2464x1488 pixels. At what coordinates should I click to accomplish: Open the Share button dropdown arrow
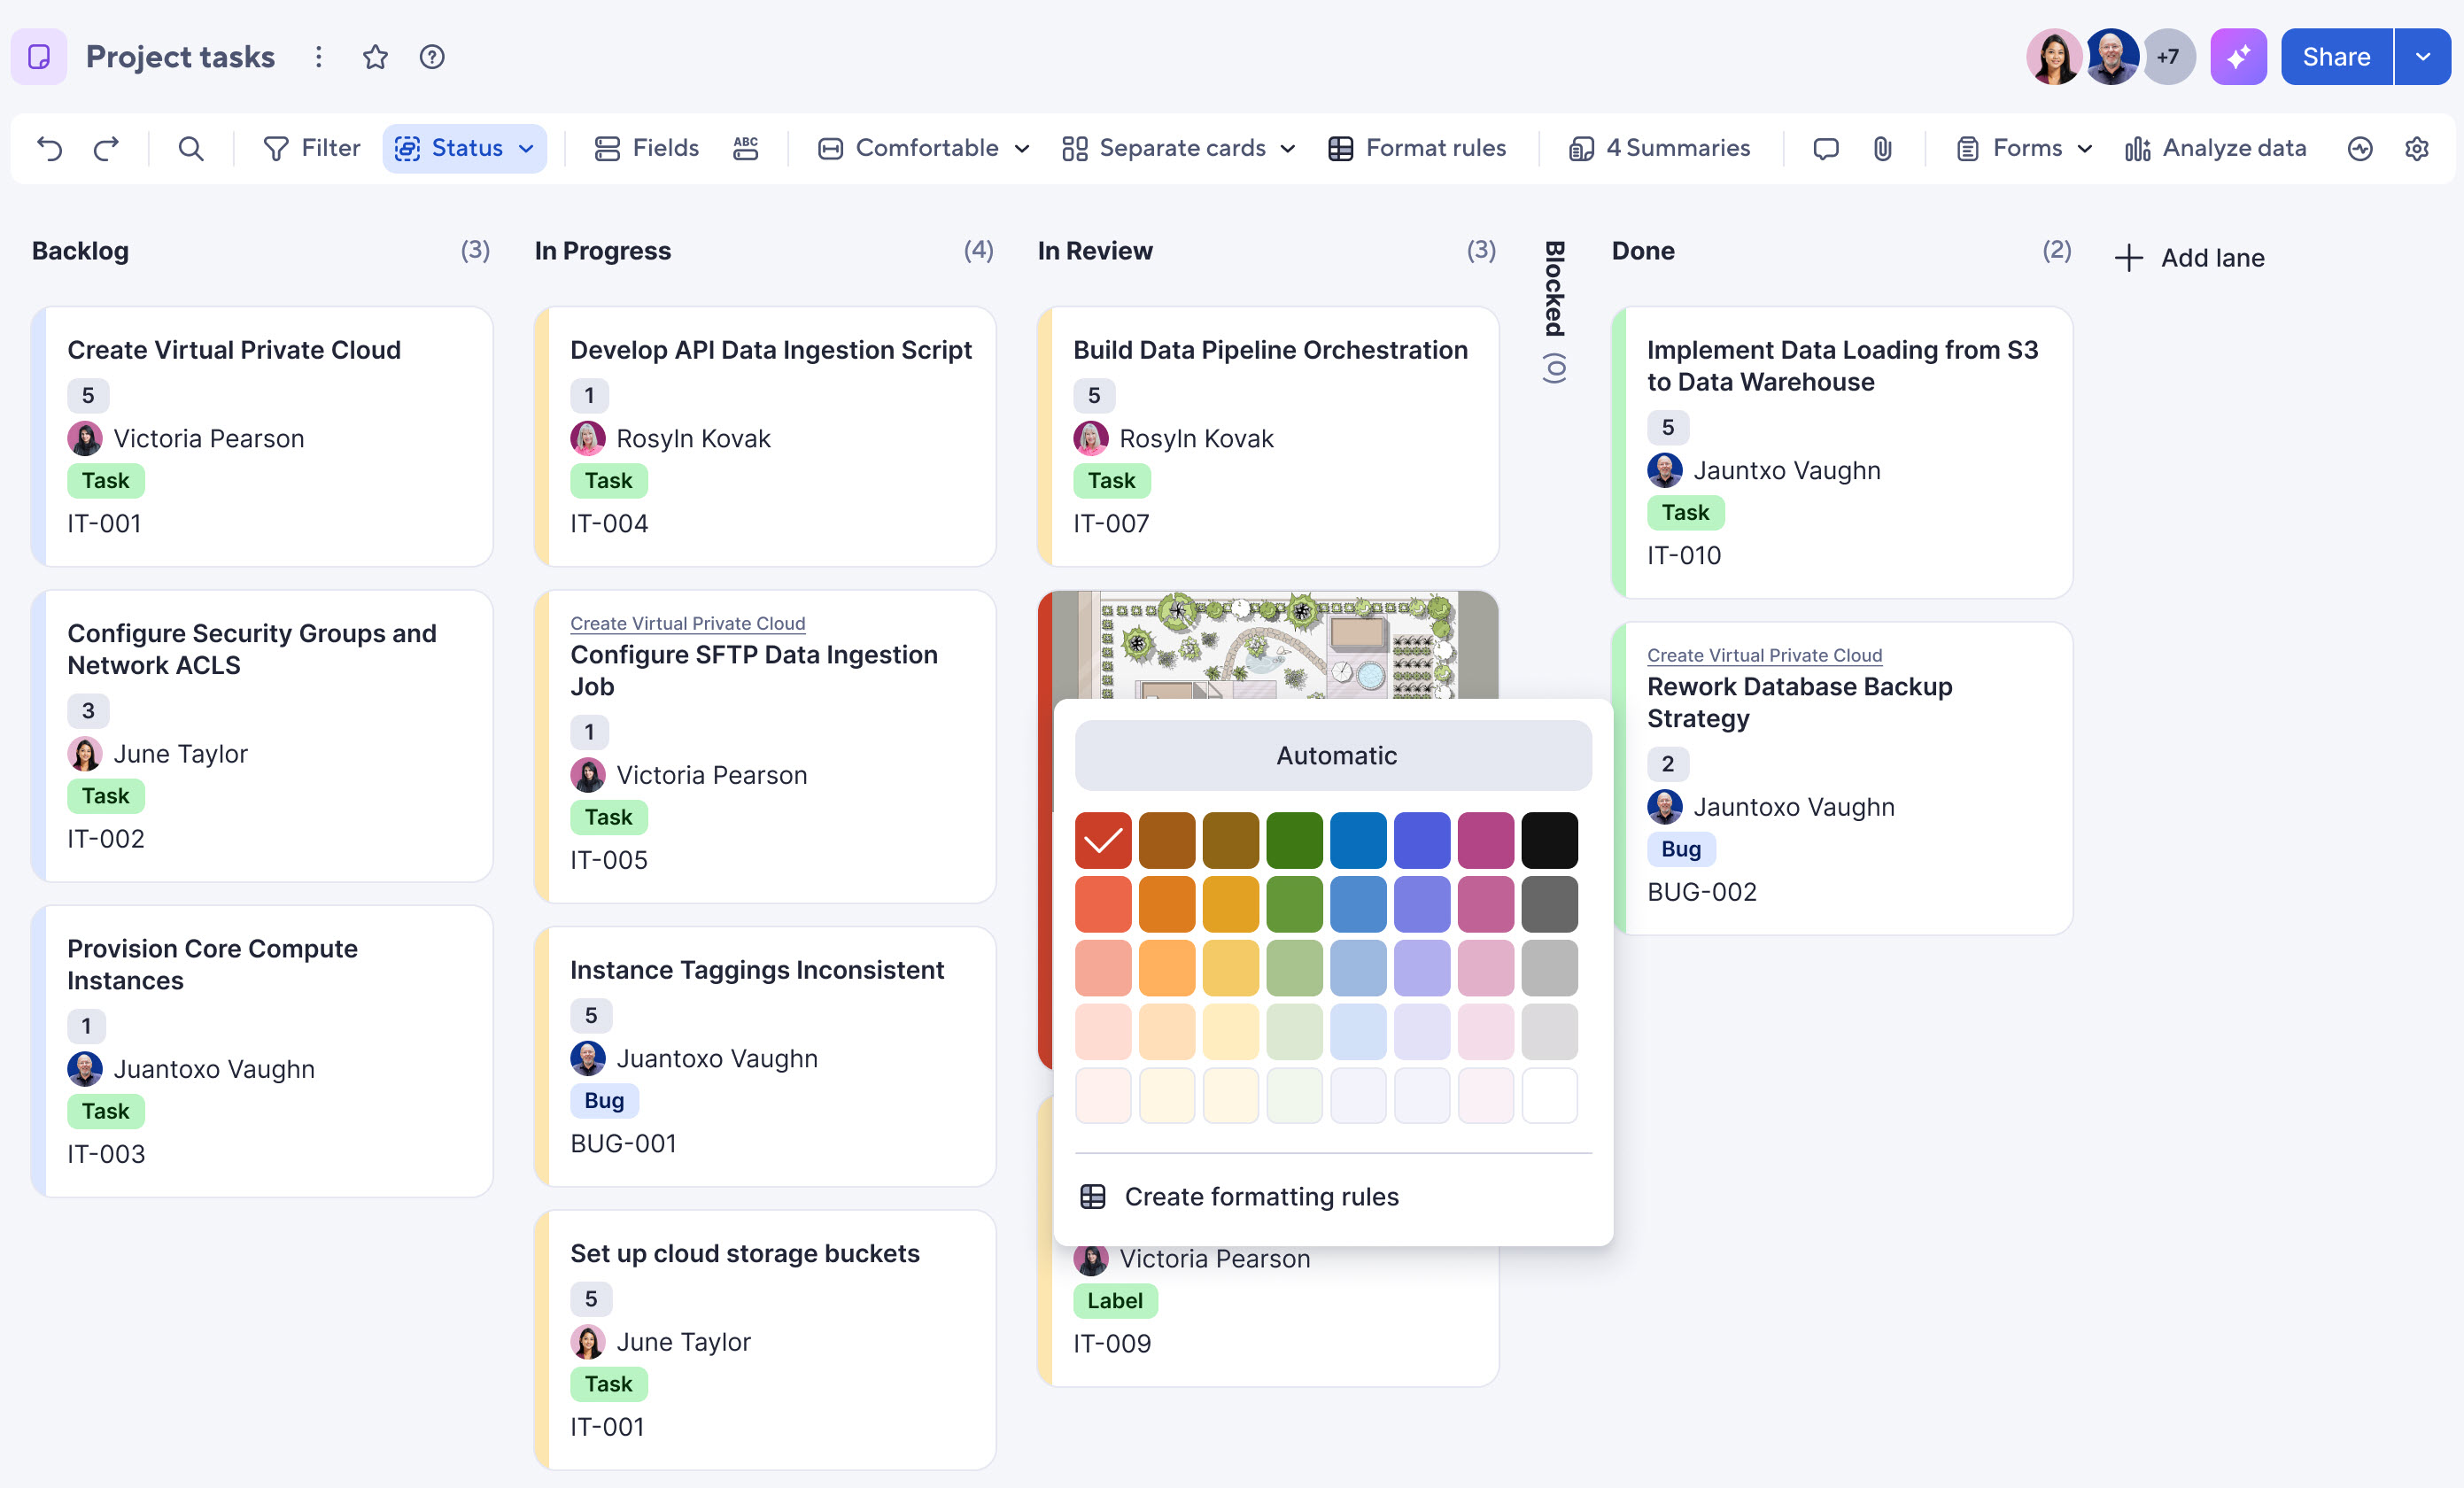pos(2423,57)
